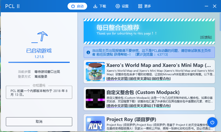This screenshot has height=132, width=221.
Task: Open the 反馈贴 feedback link in banner
Action: pyautogui.click(x=206, y=37)
